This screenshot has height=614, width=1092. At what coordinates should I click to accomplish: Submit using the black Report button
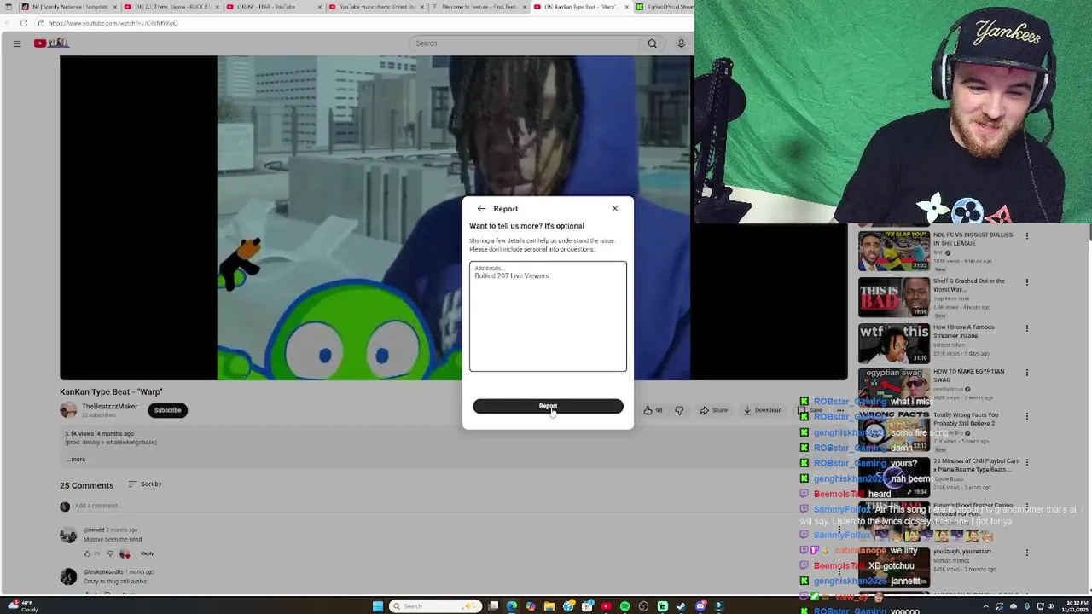[x=548, y=406]
